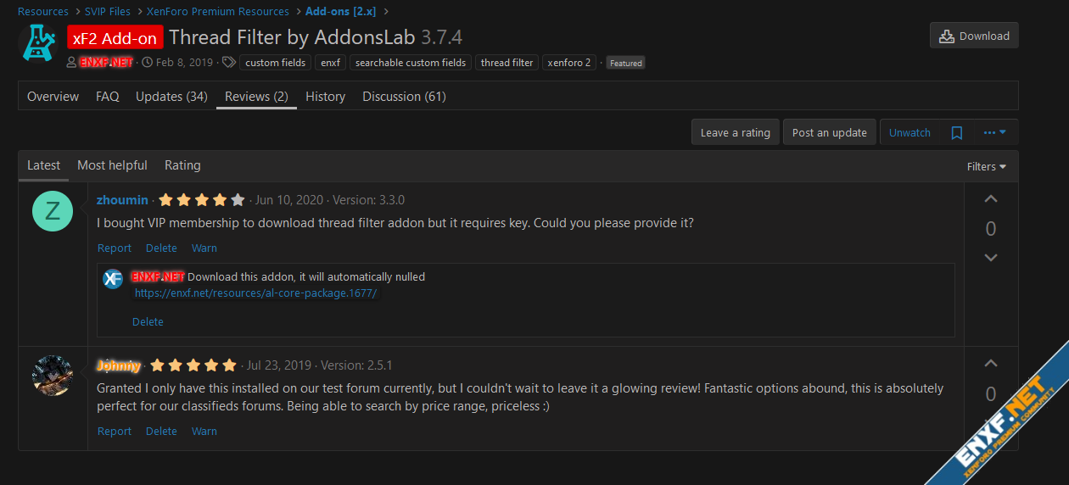Click the red xF2 Add-on prefix label
This screenshot has width=1069, height=485.
[x=115, y=38]
